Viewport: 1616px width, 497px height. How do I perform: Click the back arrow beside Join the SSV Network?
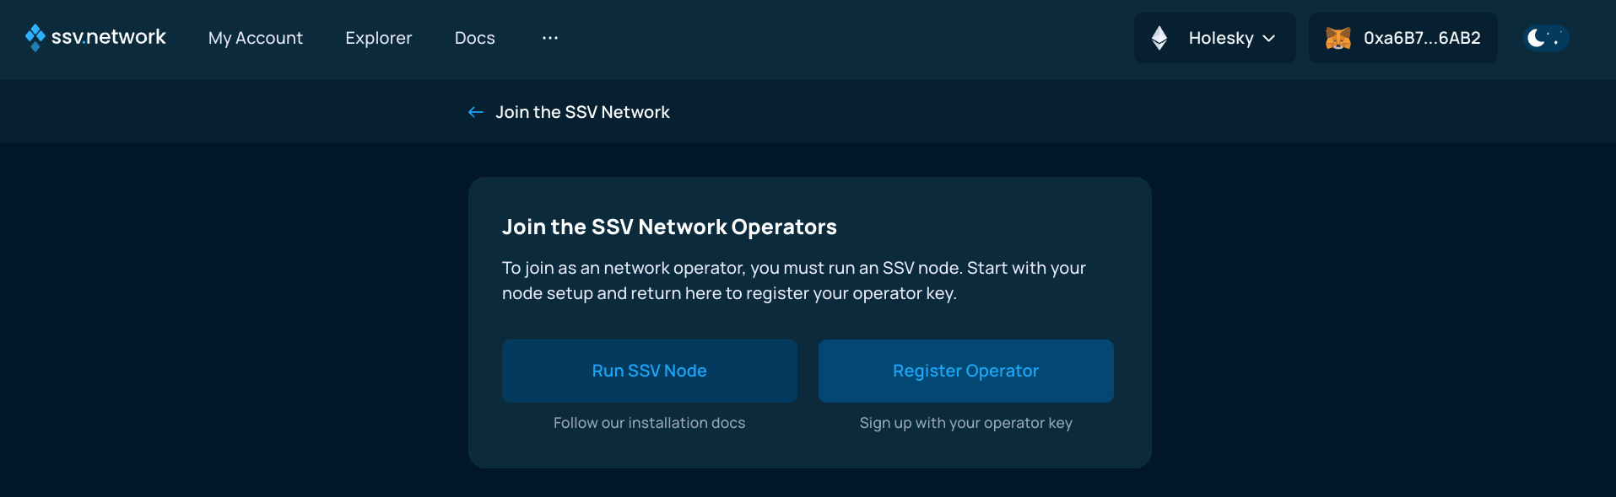pyautogui.click(x=476, y=112)
